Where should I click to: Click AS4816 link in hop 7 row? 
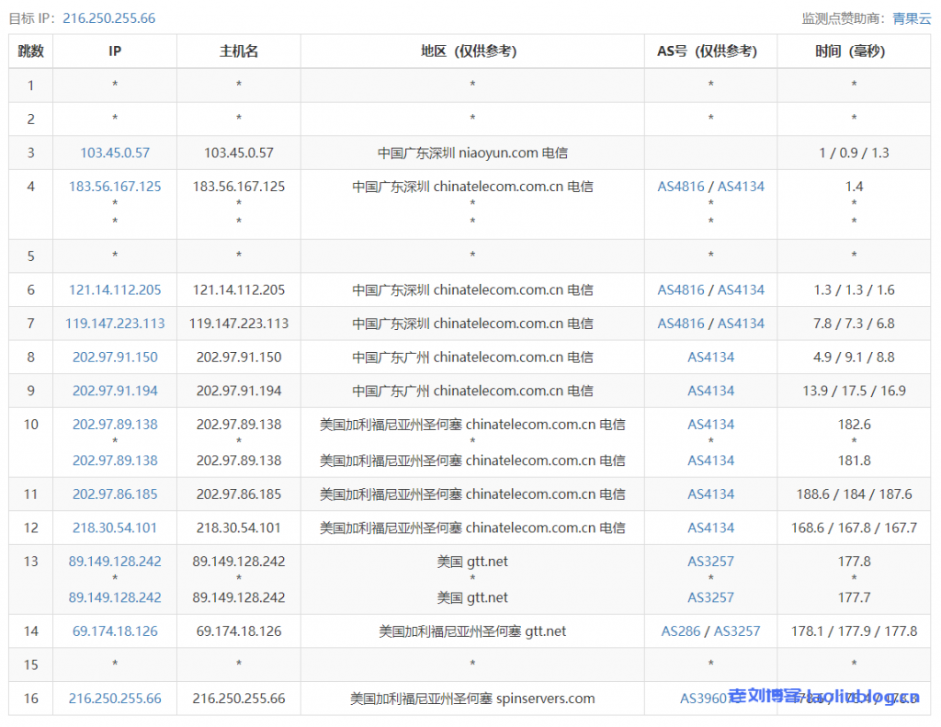click(x=681, y=324)
